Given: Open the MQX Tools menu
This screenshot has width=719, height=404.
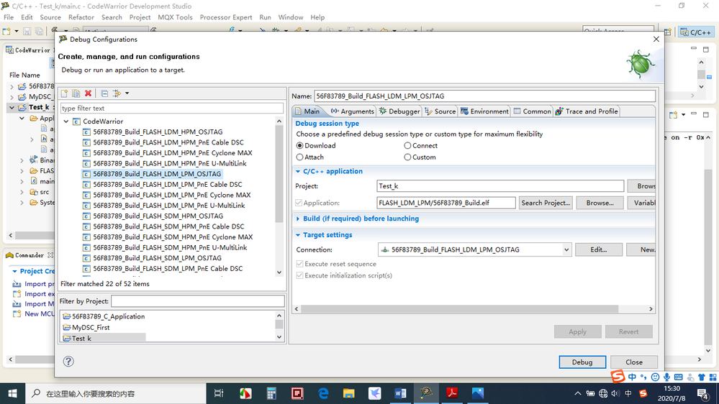Looking at the screenshot, I should pos(175,17).
